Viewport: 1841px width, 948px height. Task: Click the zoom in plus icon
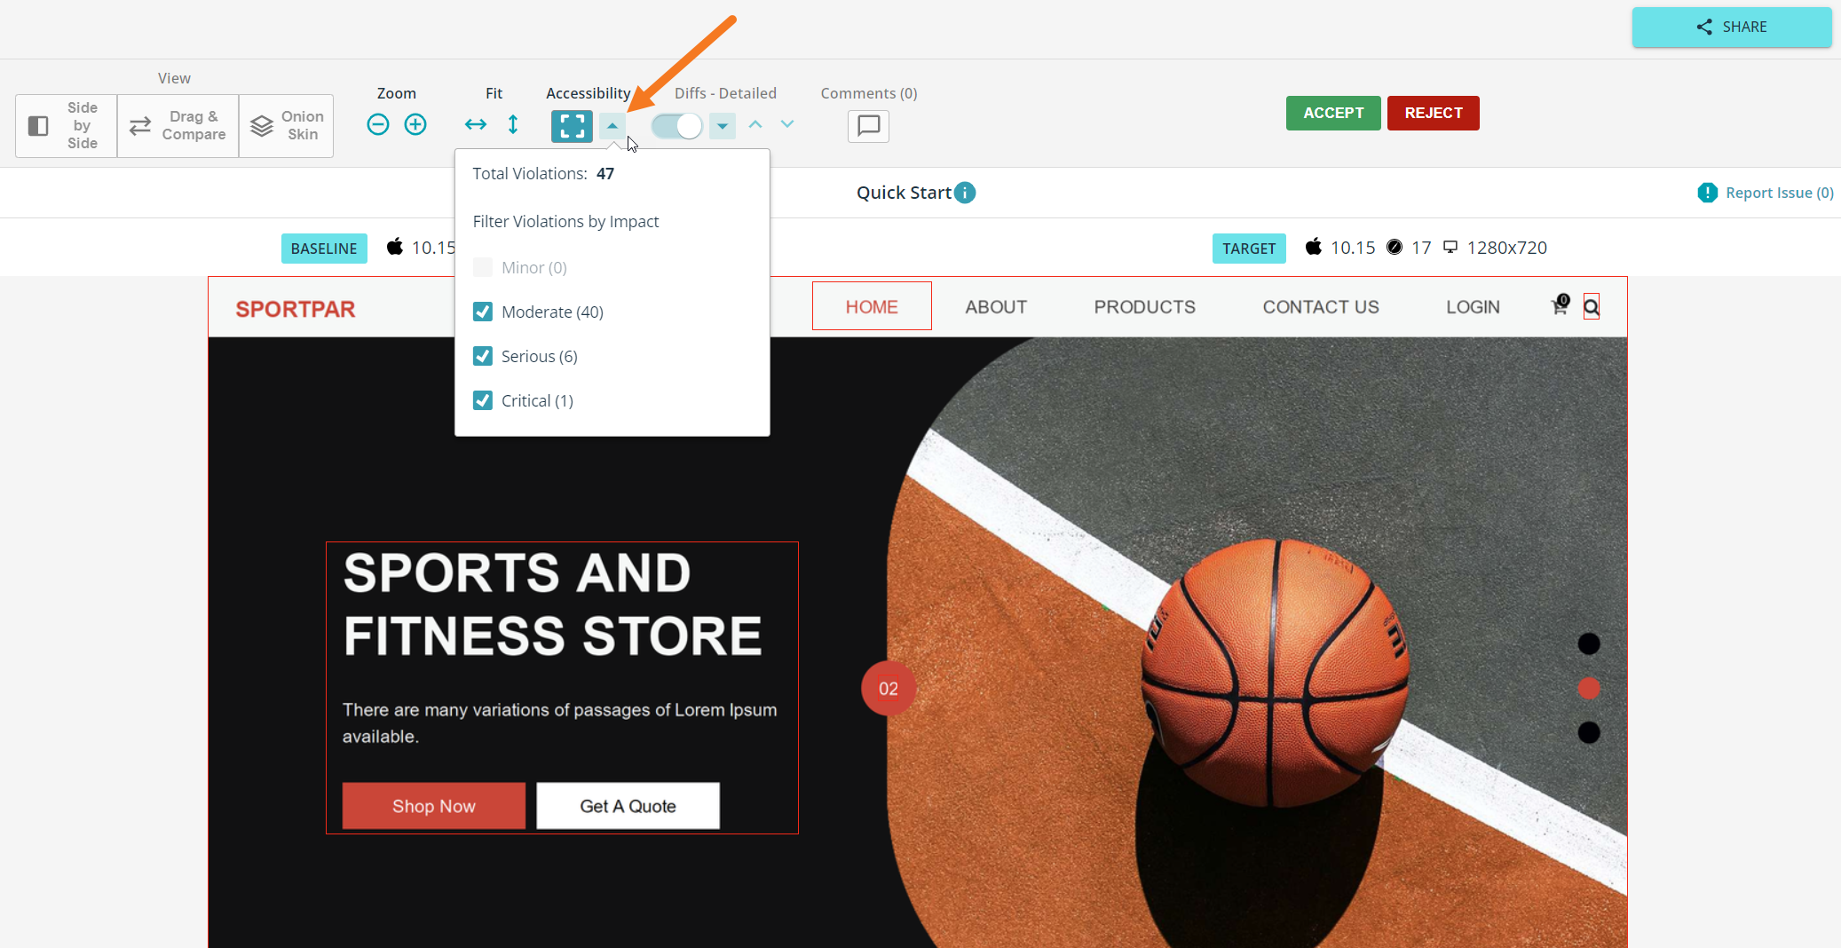415,124
